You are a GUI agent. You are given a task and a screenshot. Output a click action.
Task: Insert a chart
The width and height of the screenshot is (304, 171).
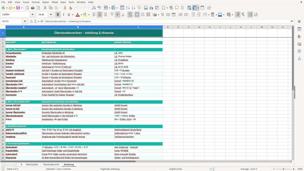pyautogui.click(x=151, y=8)
